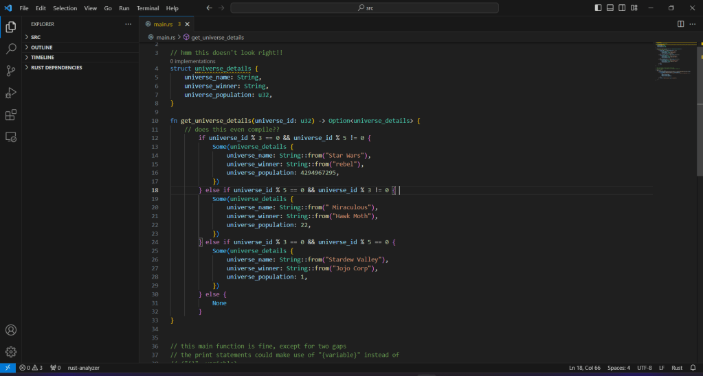Open the Terminal menu
This screenshot has width=703, height=376.
(147, 8)
